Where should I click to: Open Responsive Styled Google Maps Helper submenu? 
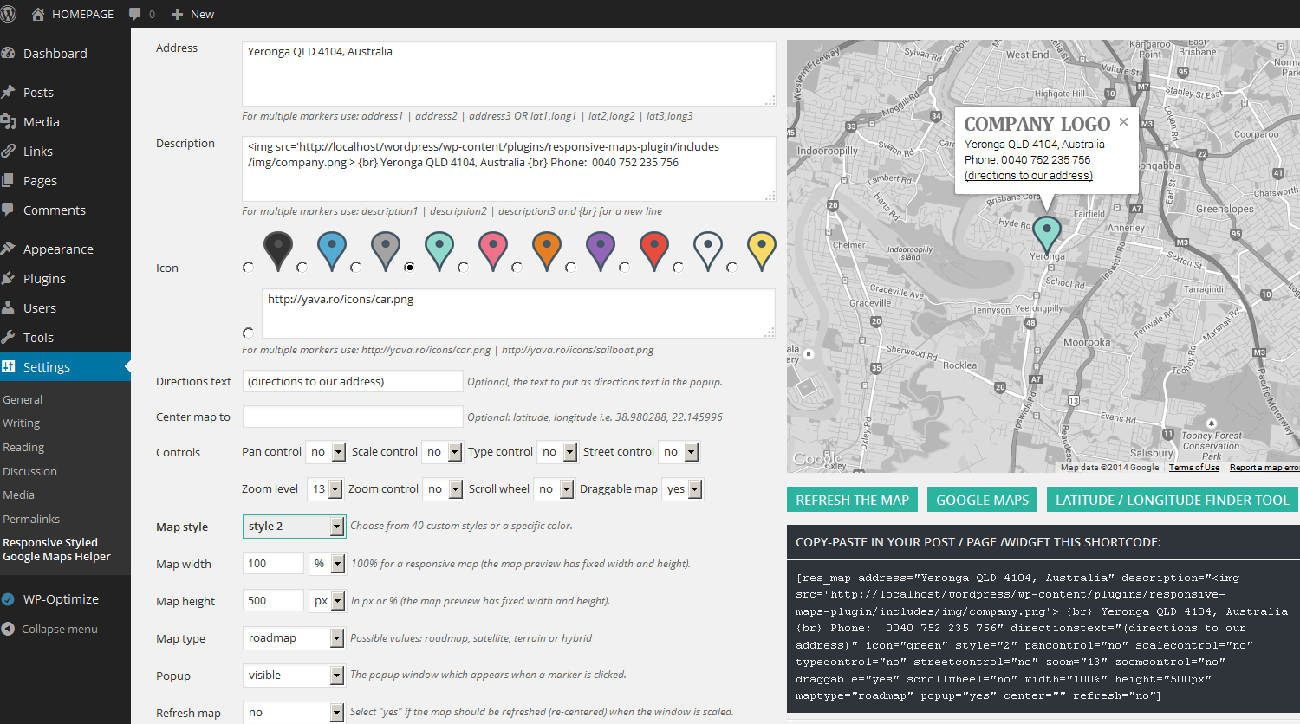56,549
